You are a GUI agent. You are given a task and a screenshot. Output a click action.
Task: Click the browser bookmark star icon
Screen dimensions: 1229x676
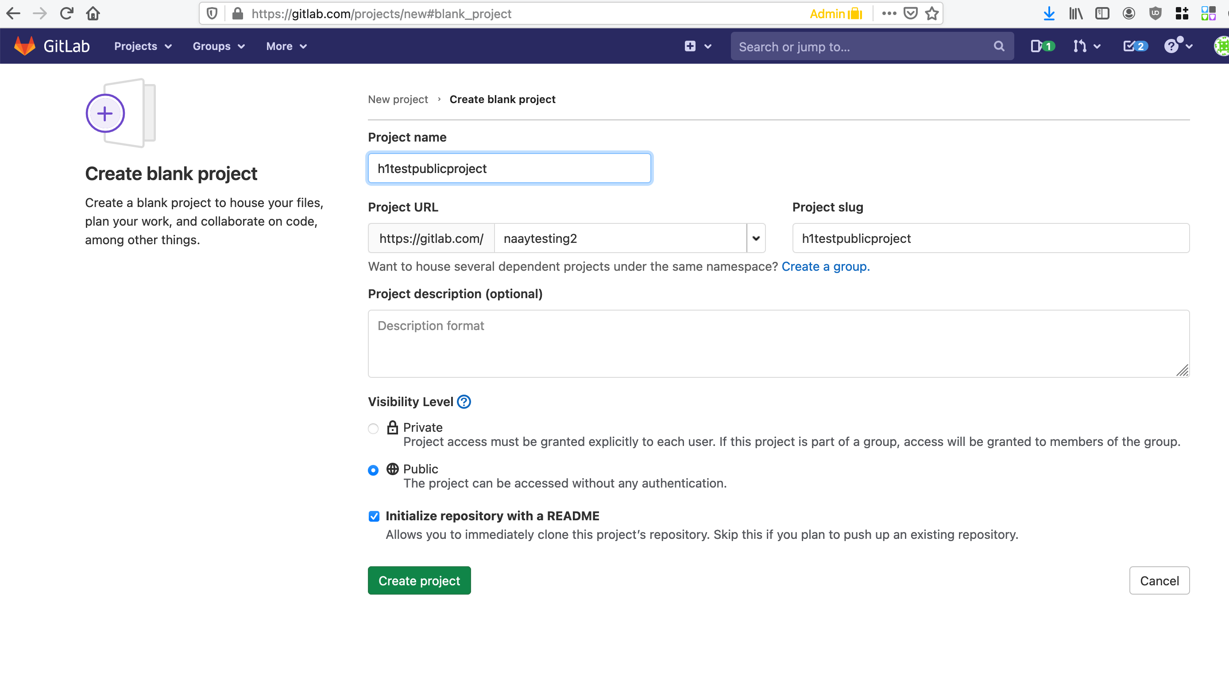pos(932,13)
